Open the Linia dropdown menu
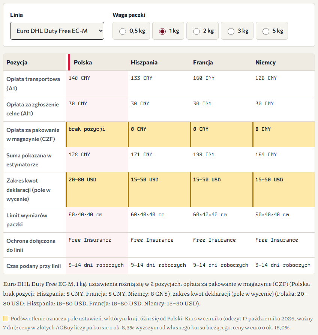 57,31
